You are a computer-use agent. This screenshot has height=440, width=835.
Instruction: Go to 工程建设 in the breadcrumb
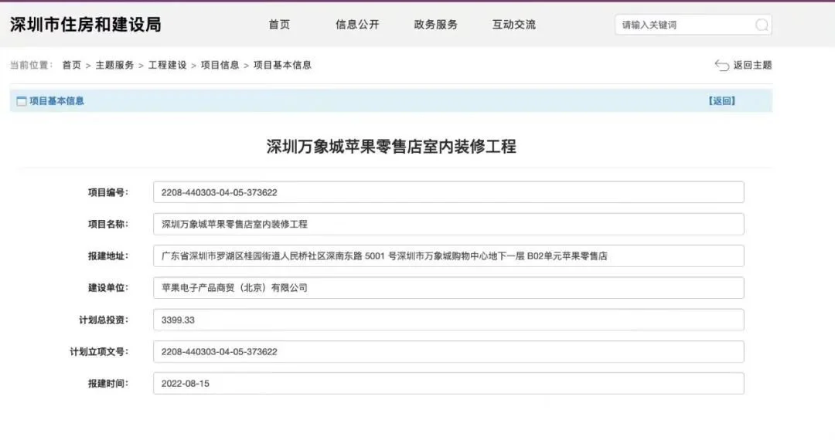[167, 66]
